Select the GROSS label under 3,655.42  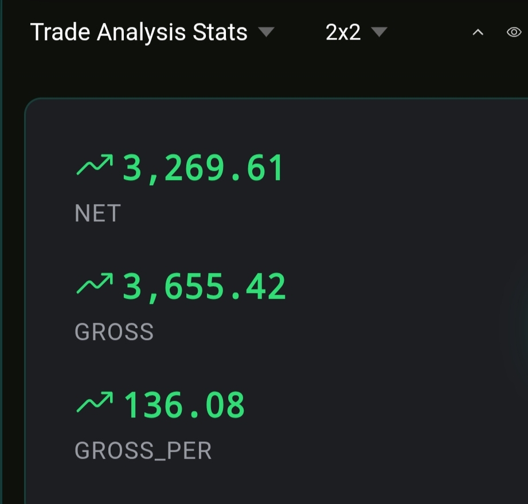(114, 332)
